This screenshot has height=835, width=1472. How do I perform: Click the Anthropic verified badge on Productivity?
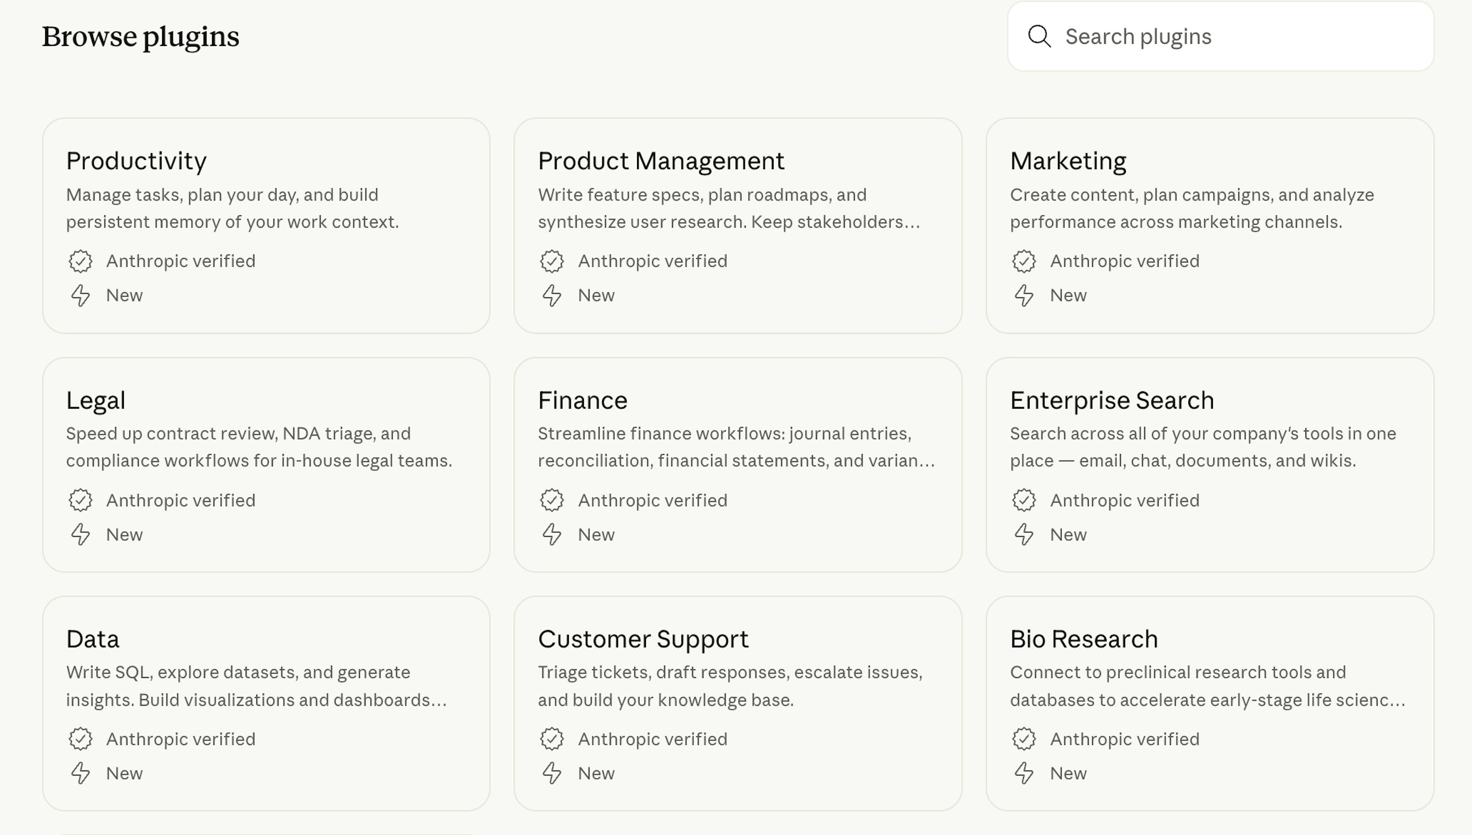pos(81,261)
